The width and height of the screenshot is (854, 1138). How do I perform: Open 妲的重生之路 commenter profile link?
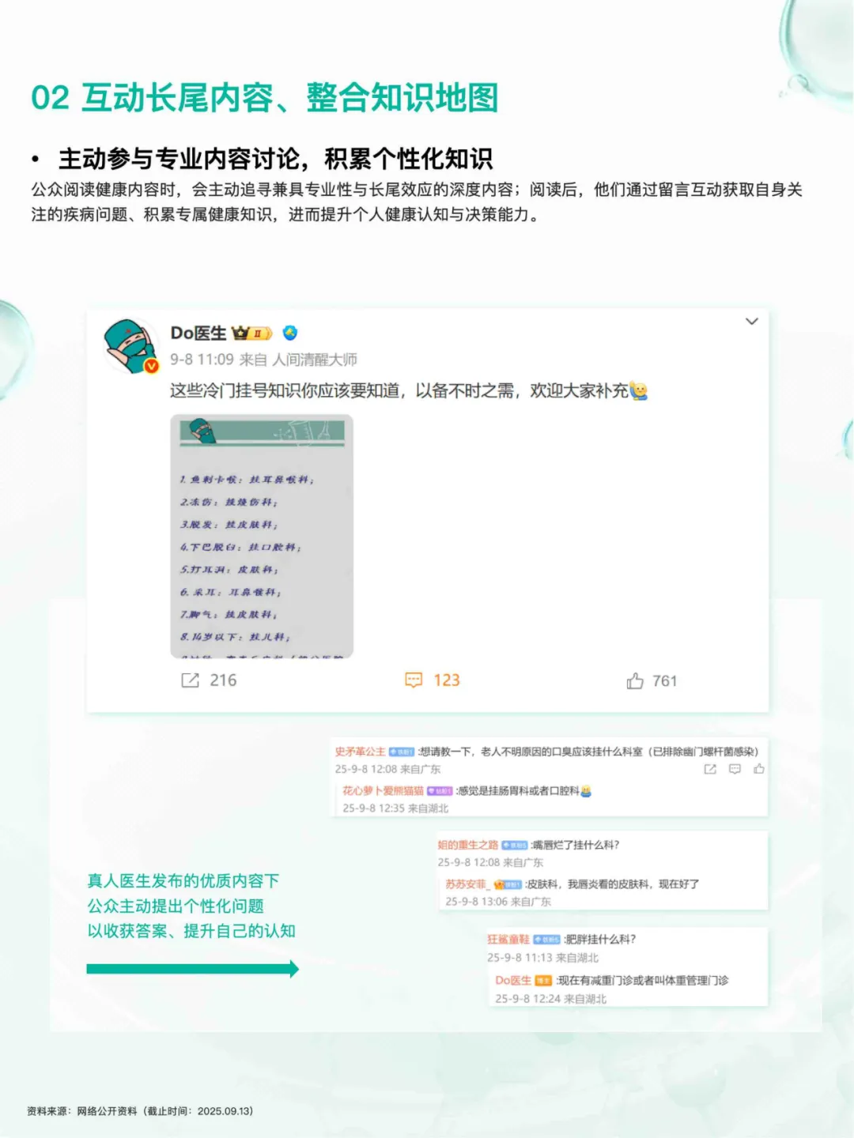click(468, 845)
